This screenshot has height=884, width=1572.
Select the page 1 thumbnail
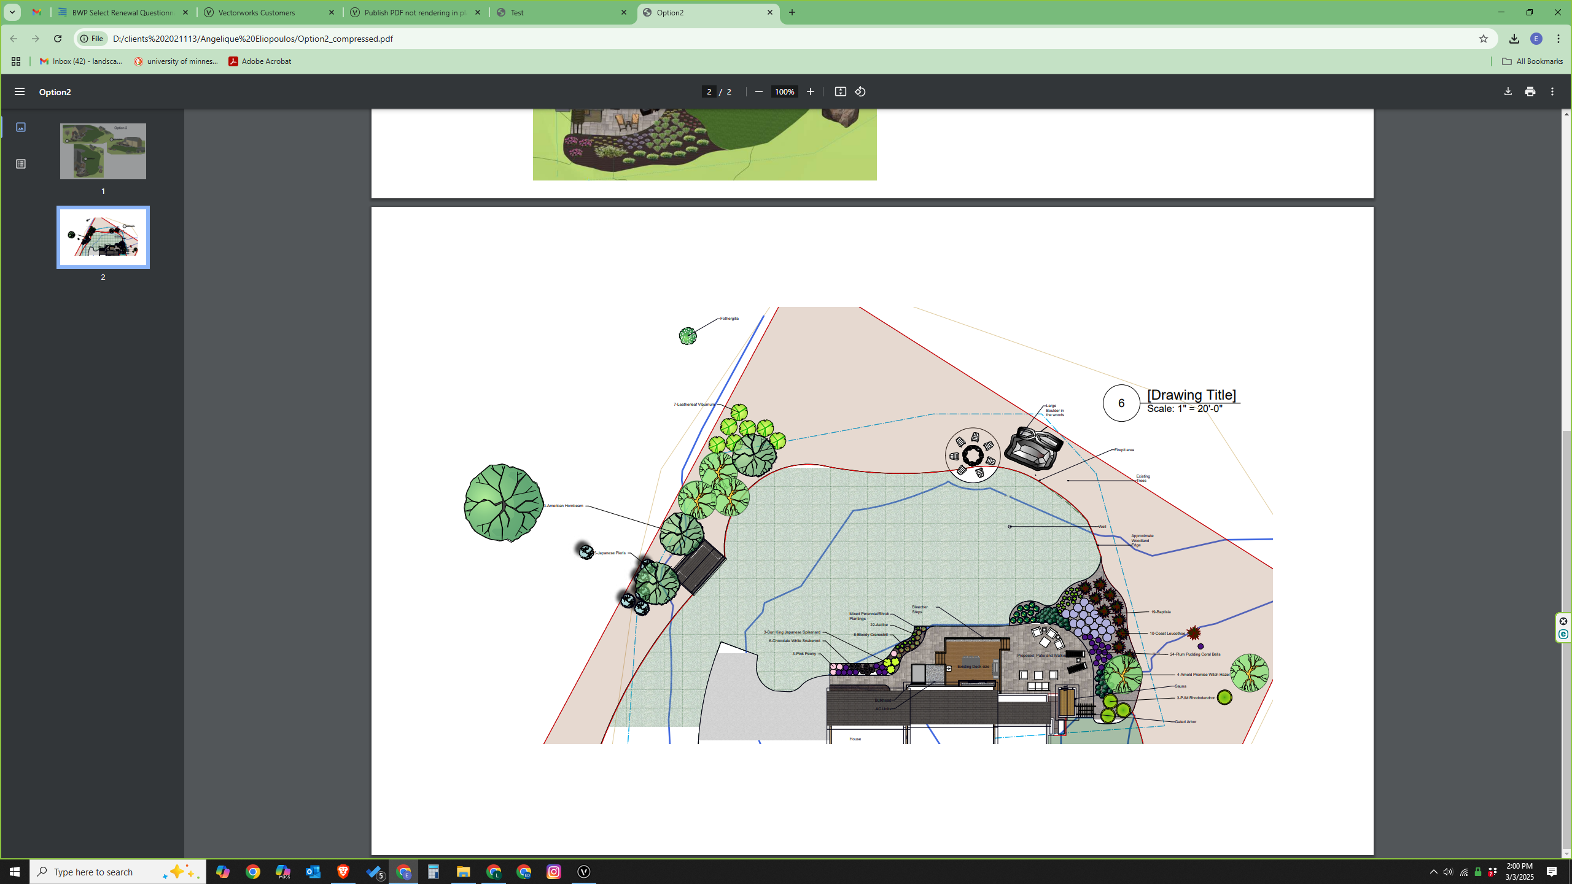103,151
